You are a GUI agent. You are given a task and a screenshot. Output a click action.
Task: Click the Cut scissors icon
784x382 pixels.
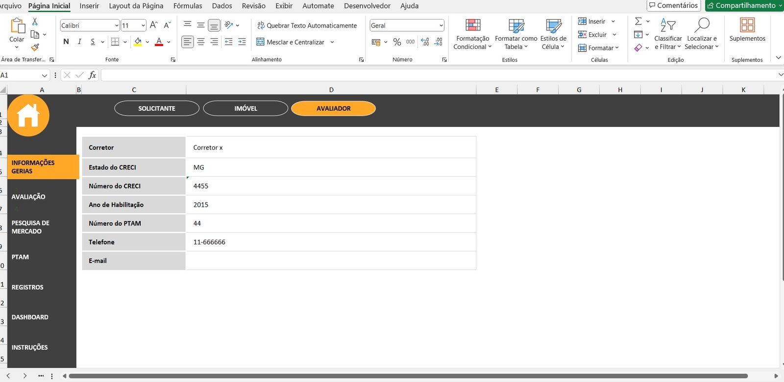point(35,22)
